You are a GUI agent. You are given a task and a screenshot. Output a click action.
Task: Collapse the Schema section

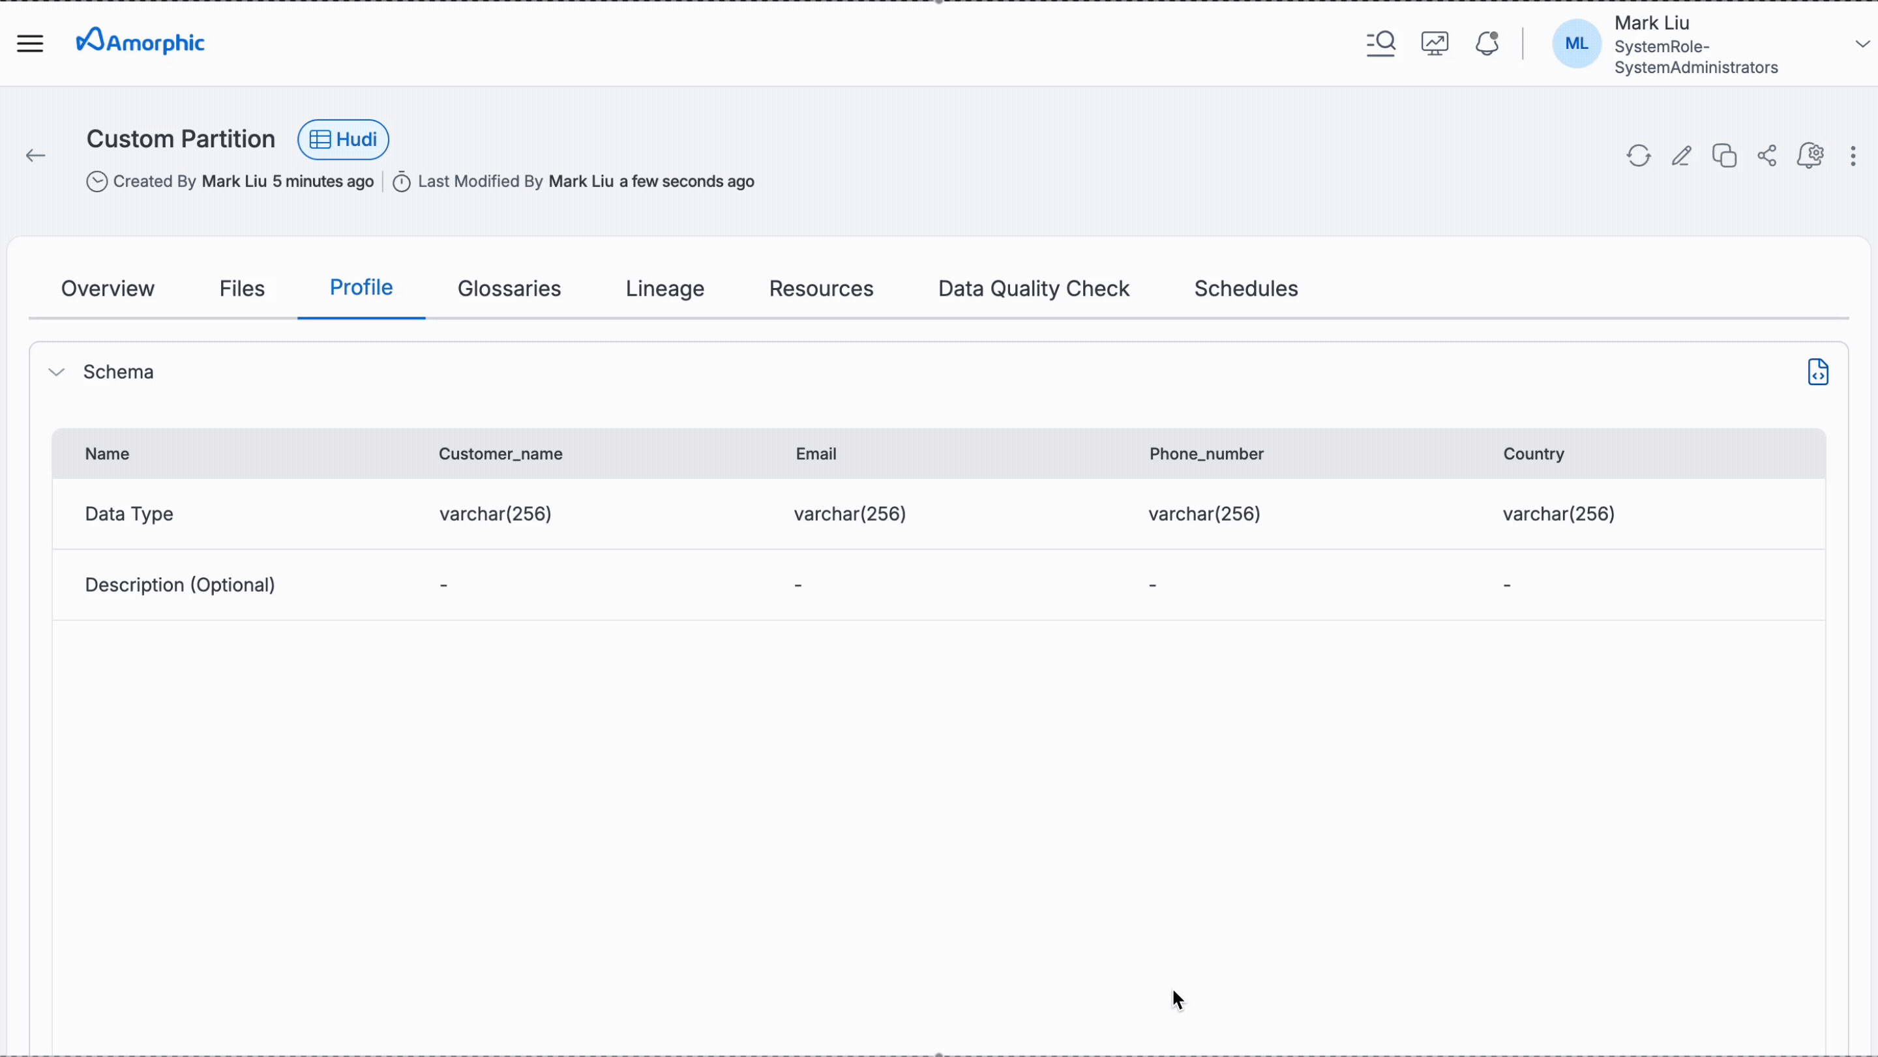coord(56,371)
